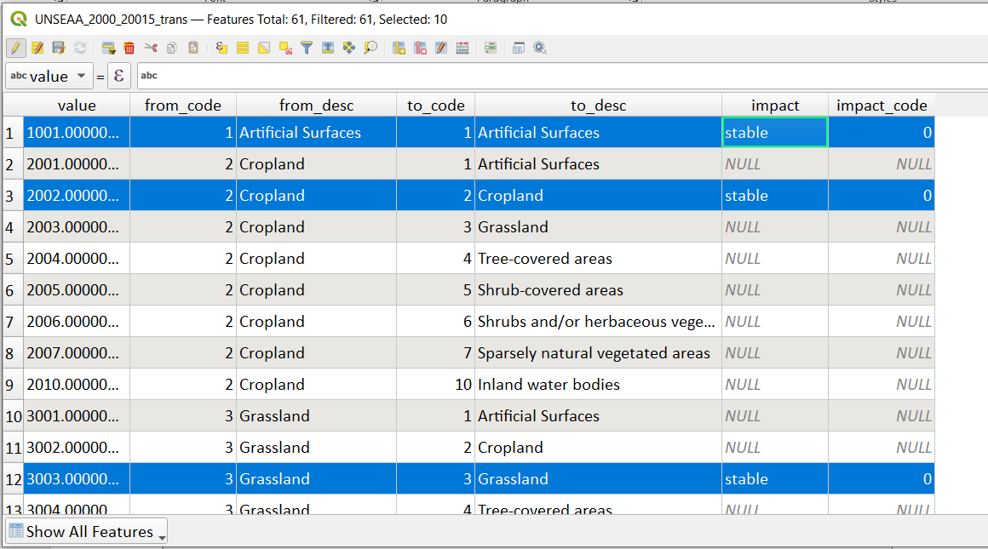Move selection to top
Viewport: 988px width, 549px height.
coord(328,48)
